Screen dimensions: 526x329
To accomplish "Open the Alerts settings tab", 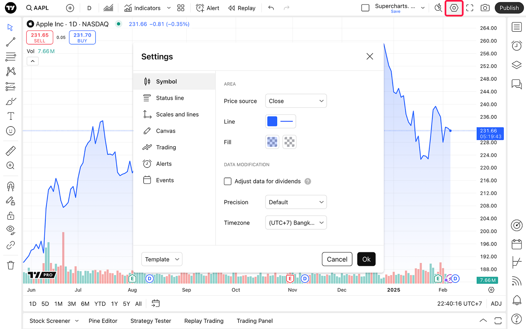I will [174, 164].
